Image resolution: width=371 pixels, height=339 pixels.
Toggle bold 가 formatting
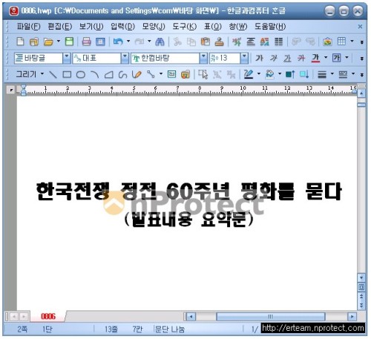click(259, 58)
